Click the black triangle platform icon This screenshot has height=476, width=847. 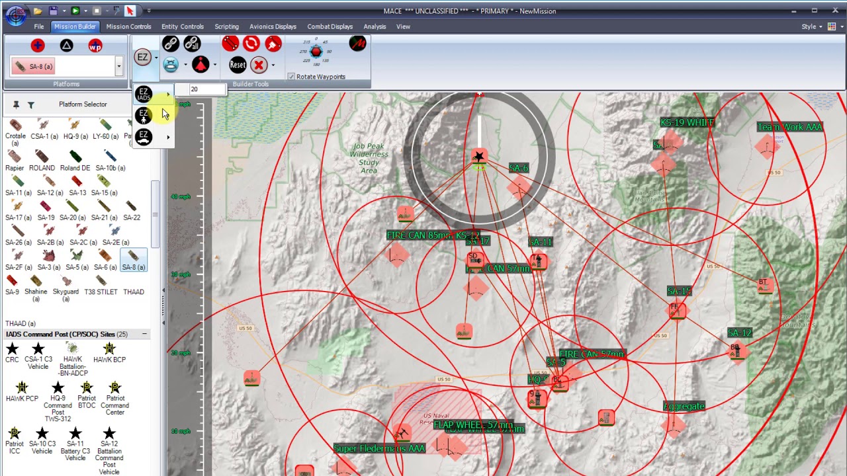(x=66, y=45)
